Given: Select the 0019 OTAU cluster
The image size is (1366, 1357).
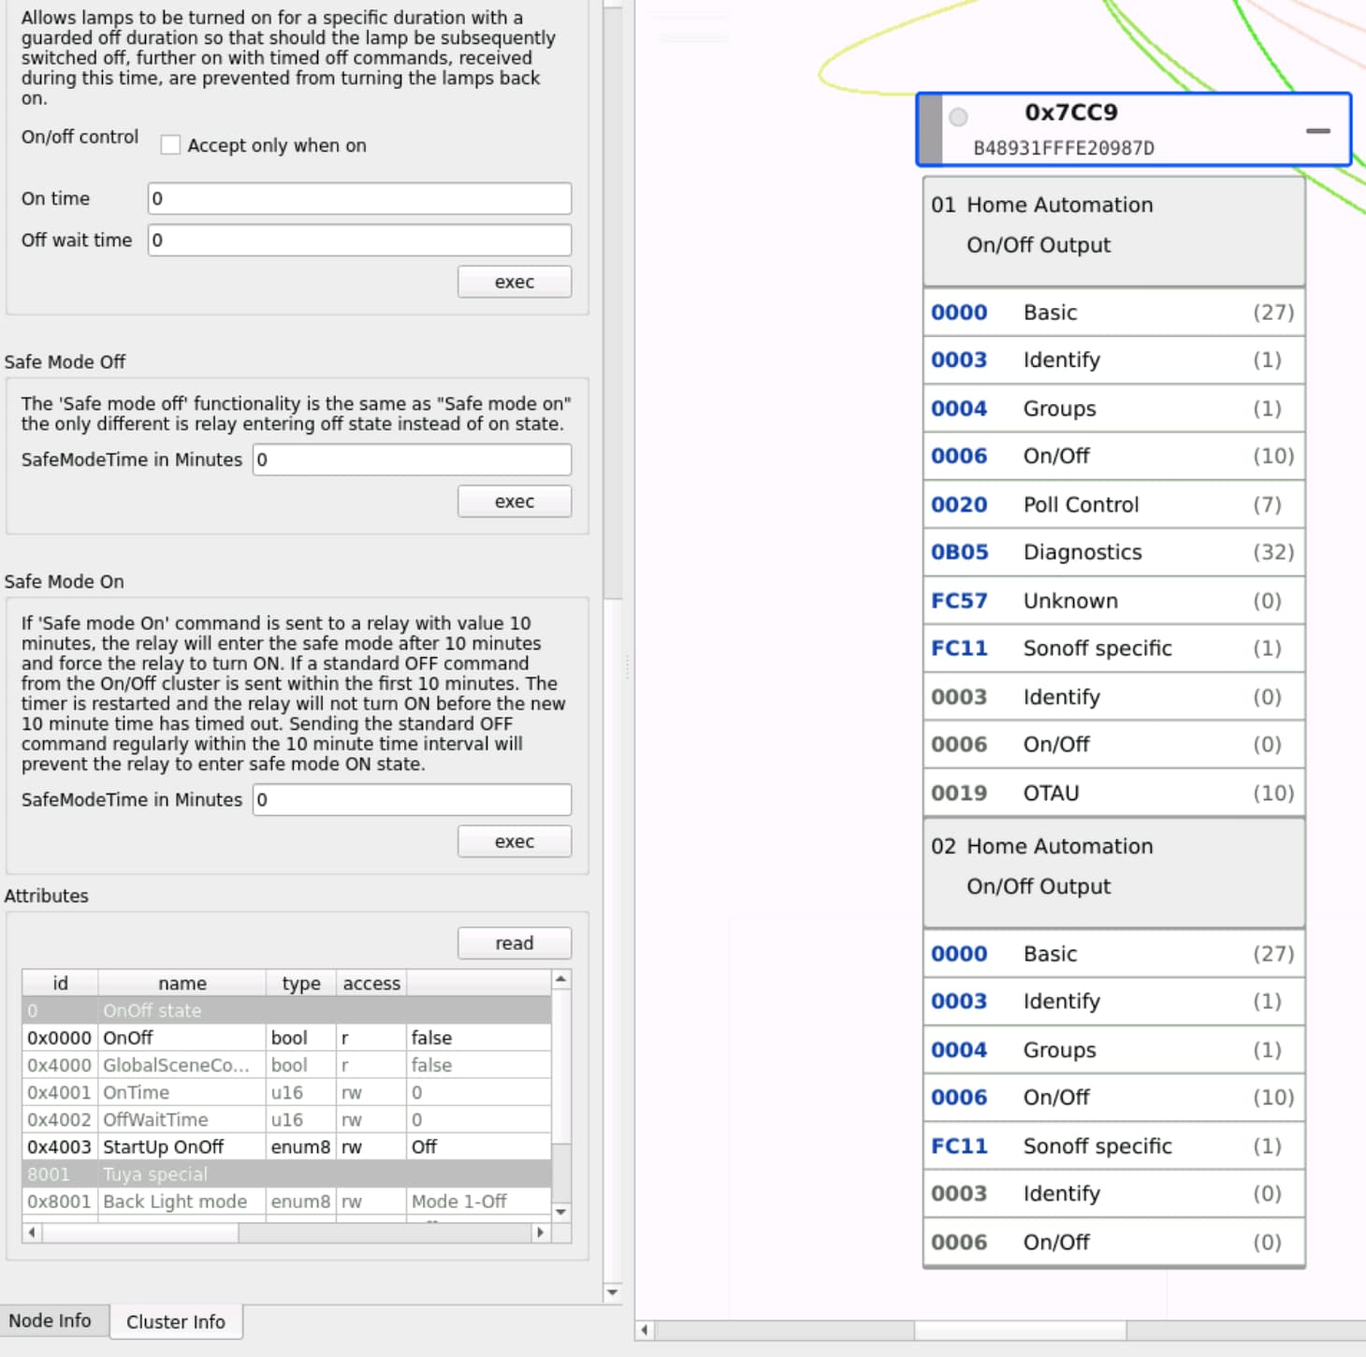Looking at the screenshot, I should (1112, 793).
